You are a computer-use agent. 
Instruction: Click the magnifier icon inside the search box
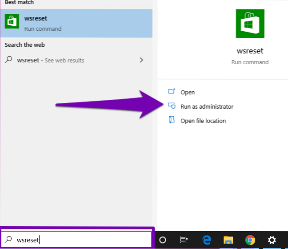click(x=9, y=240)
